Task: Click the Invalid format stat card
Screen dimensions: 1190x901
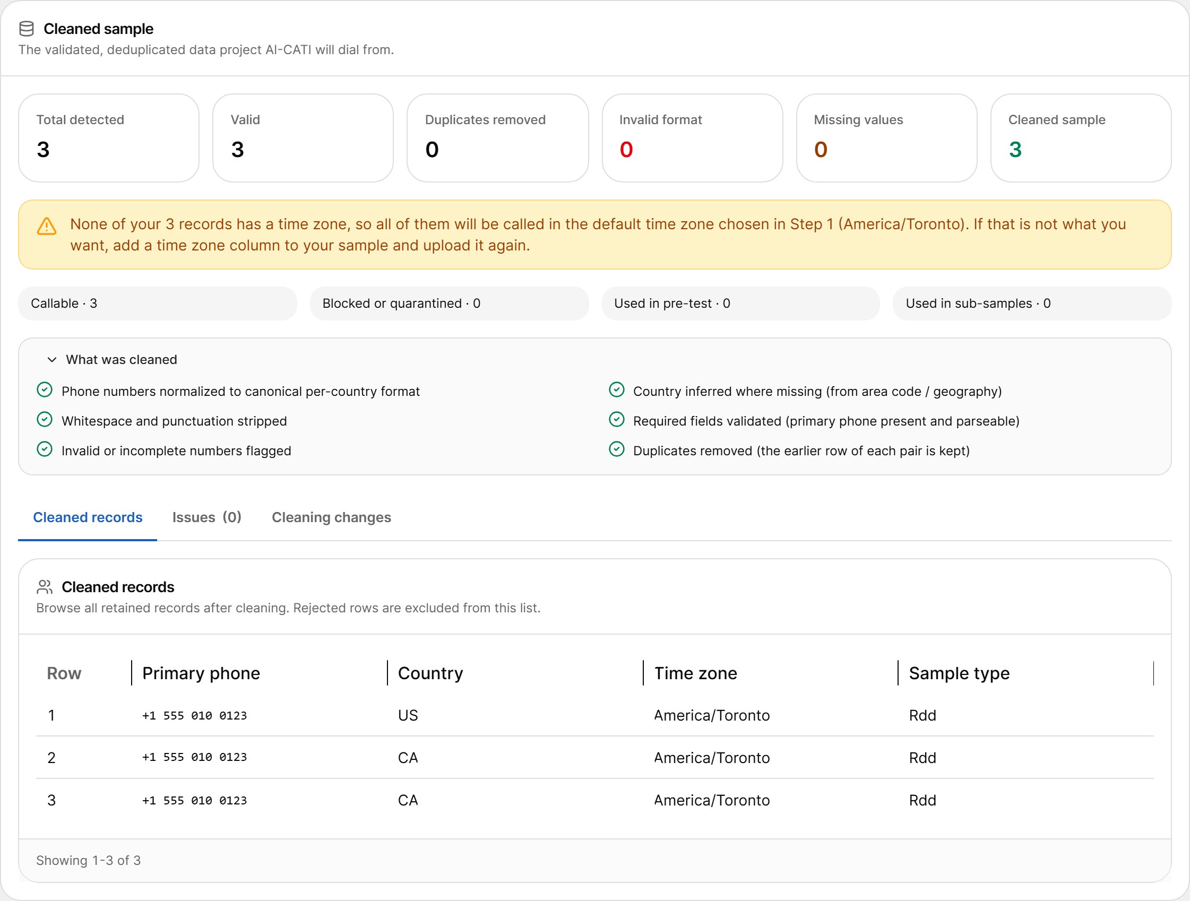Action: click(692, 138)
